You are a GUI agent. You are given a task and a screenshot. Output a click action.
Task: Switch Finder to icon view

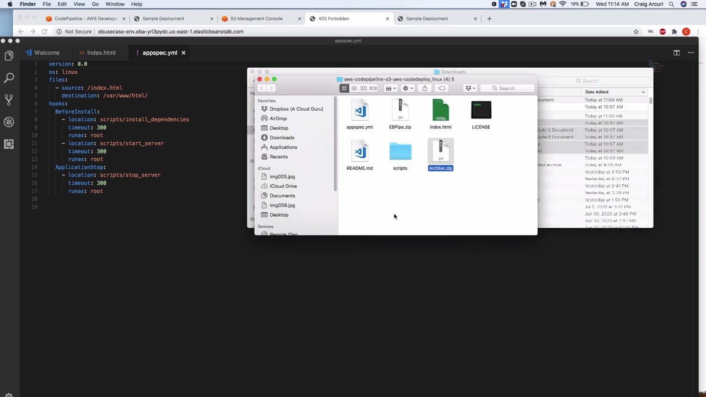(344, 88)
